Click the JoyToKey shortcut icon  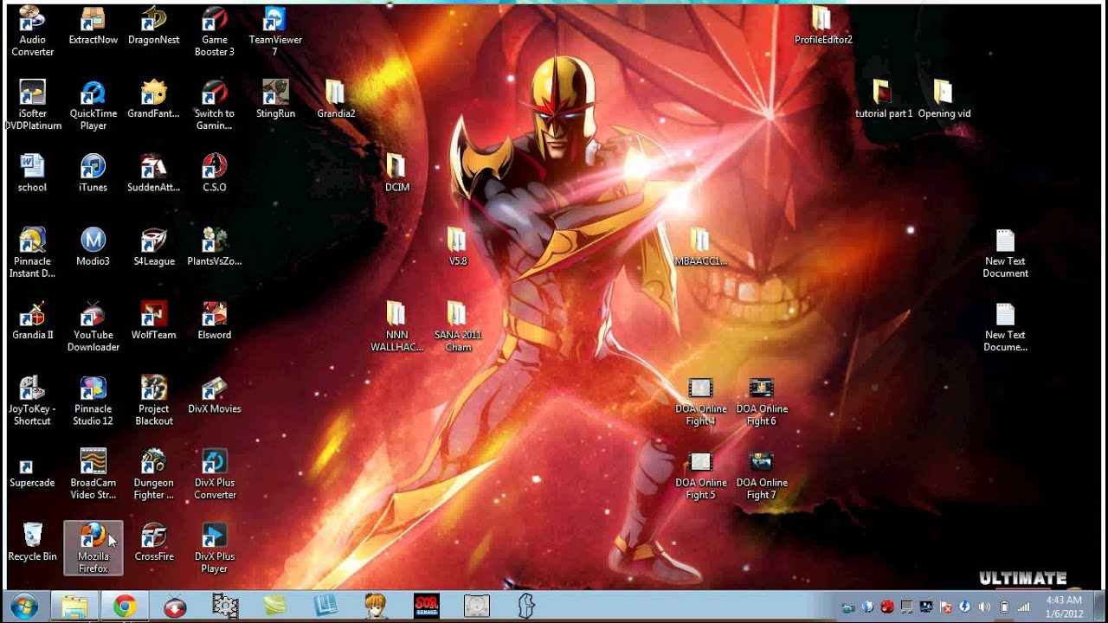pyautogui.click(x=32, y=400)
